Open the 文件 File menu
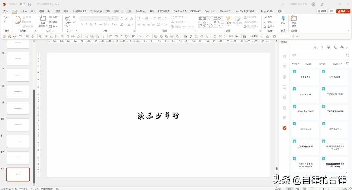 [6, 11]
